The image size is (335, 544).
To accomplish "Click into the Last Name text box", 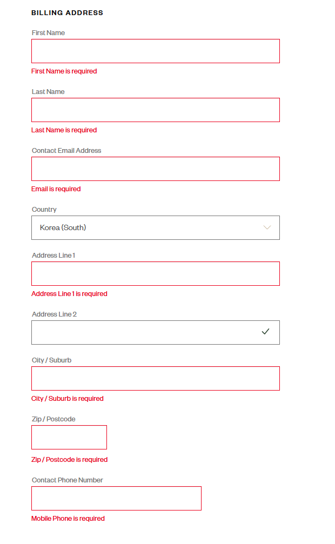I will [155, 110].
